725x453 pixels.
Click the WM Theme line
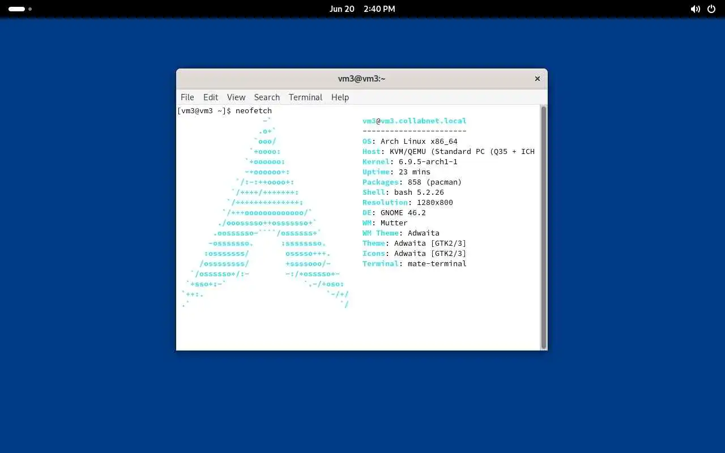click(401, 233)
